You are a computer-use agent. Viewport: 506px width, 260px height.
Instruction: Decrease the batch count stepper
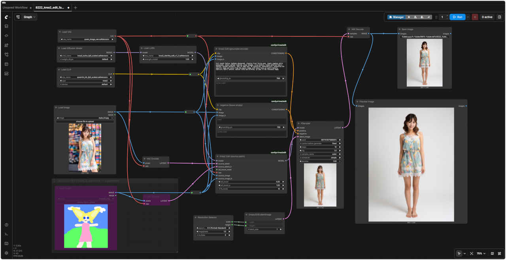point(447,19)
